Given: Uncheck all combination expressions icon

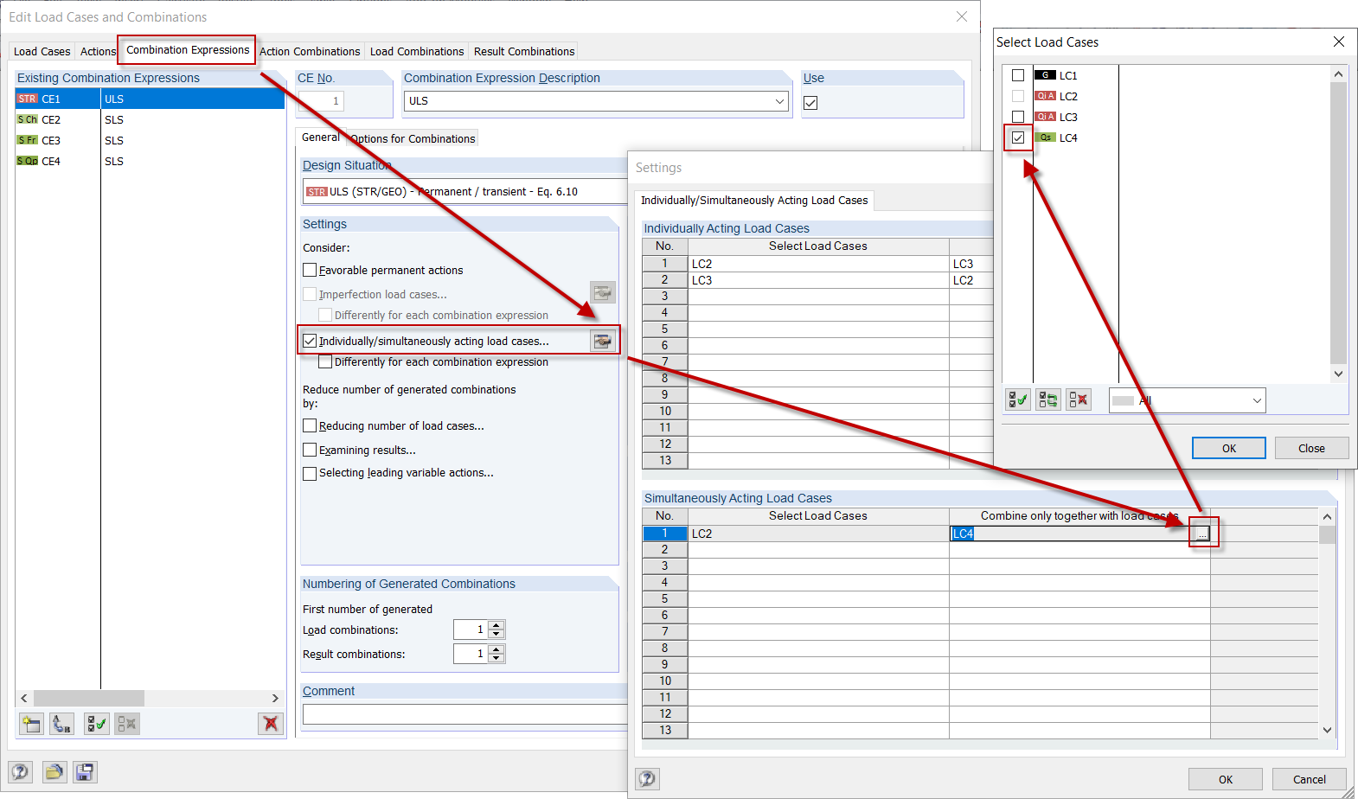Looking at the screenshot, I should (x=127, y=724).
